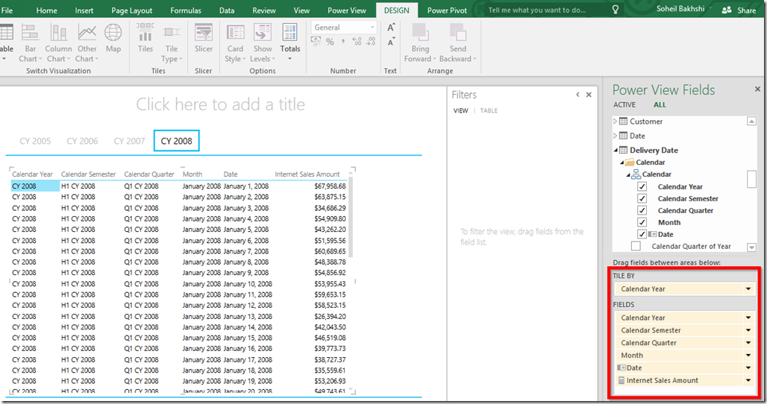
Task: Open the Other Chart options
Action: 87,43
